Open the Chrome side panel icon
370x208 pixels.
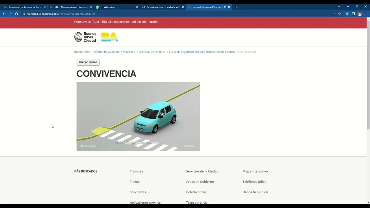click(353, 14)
